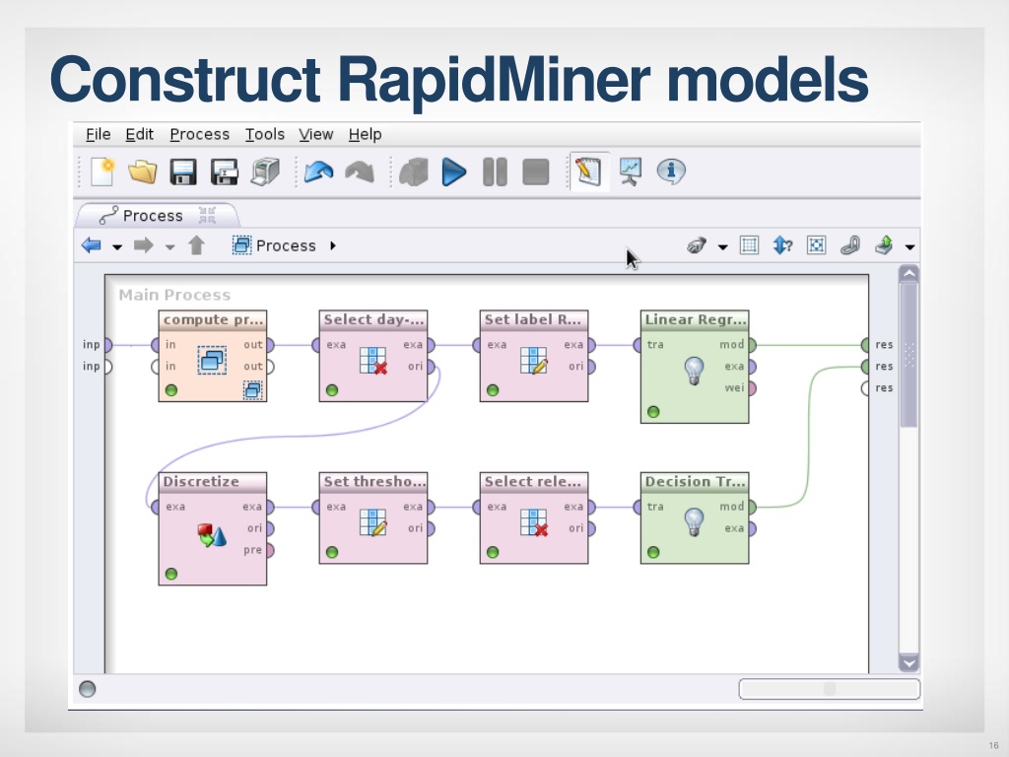Screen dimensions: 1009x757
Task: Open the View menu
Action: tap(316, 134)
